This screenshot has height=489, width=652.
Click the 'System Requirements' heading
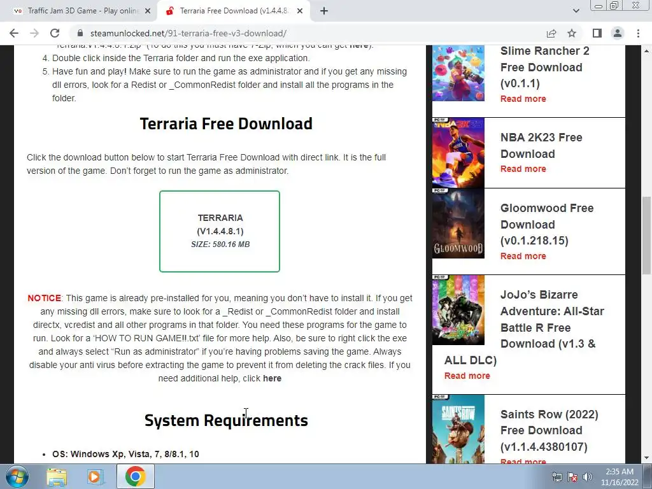pyautogui.click(x=226, y=420)
